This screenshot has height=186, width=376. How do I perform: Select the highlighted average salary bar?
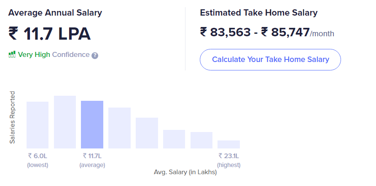coord(92,124)
